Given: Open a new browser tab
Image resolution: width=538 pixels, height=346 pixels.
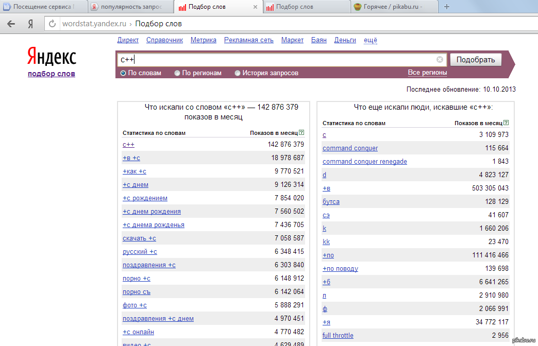Looking at the screenshot, I should [447, 7].
